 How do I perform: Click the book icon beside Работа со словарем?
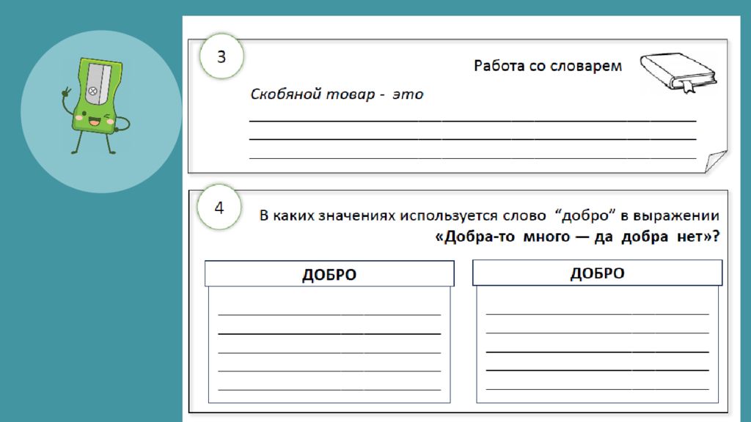point(678,72)
